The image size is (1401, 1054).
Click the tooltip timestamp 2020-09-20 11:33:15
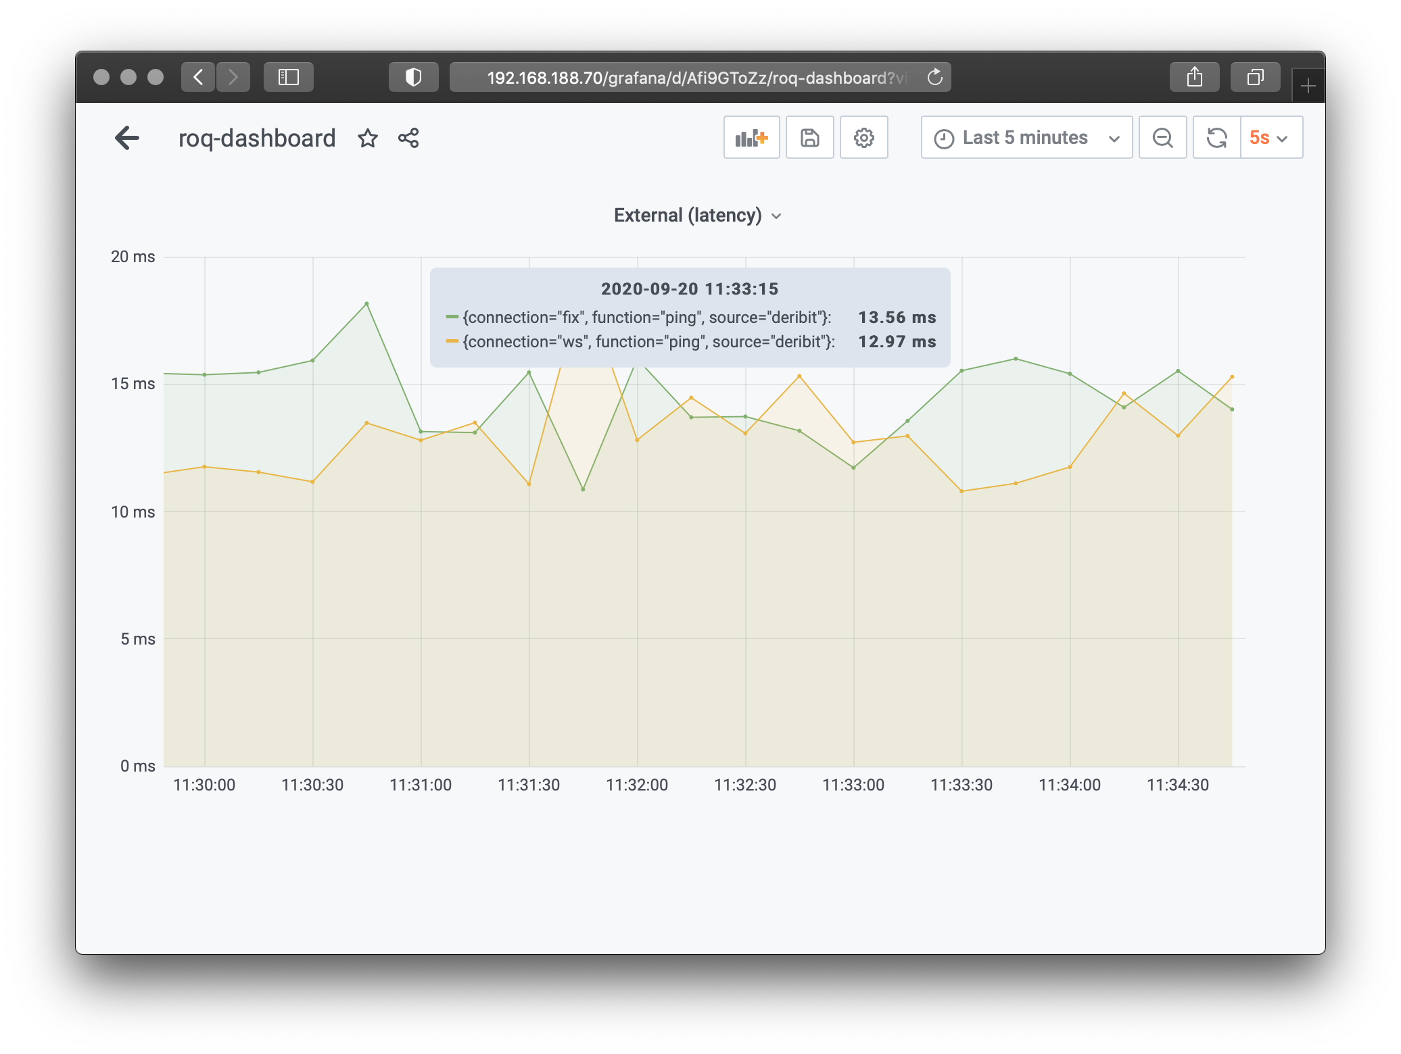click(690, 289)
